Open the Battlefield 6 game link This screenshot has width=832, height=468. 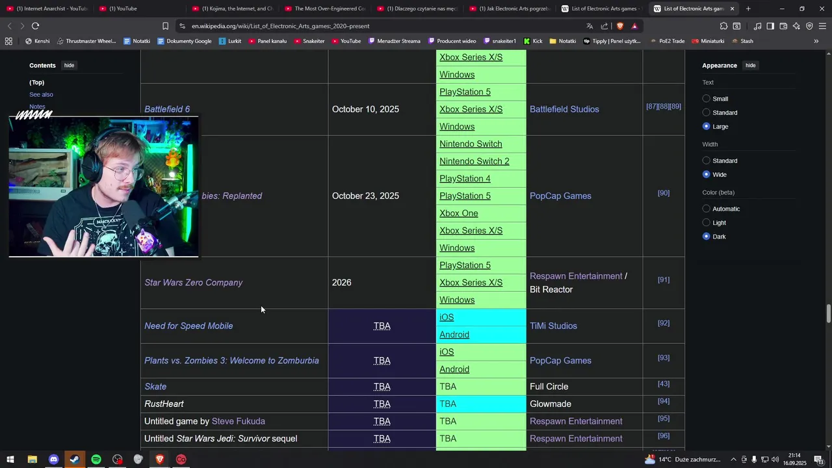click(167, 109)
